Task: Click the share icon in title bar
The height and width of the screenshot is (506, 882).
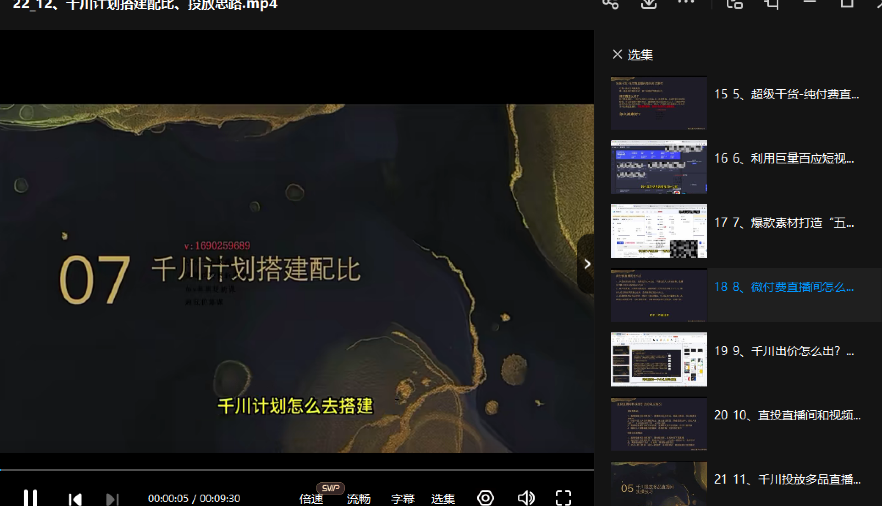Action: [x=611, y=4]
